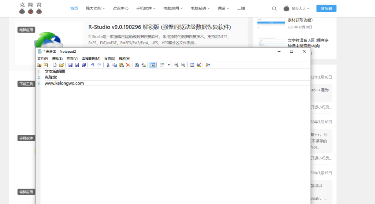The height and width of the screenshot is (204, 375).
Task: Click the exit door icon in the toolbar
Action: click(208, 65)
